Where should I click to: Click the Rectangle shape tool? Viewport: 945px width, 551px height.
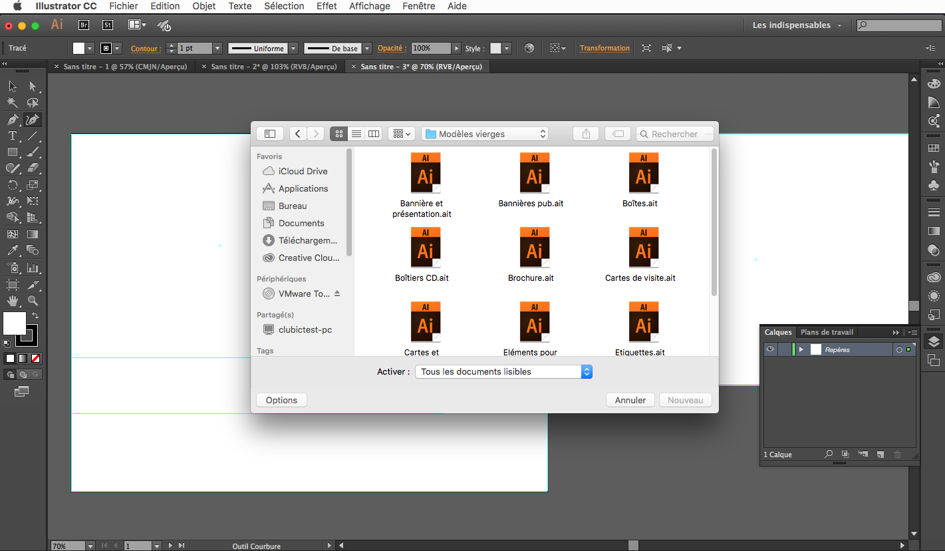click(13, 152)
